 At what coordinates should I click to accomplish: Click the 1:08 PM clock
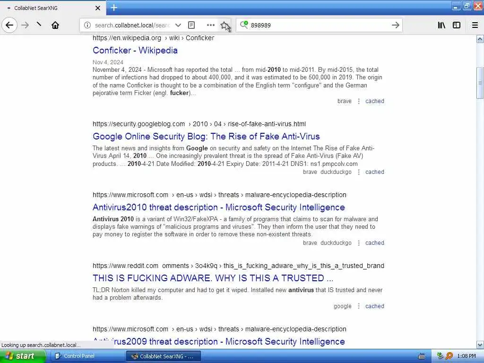click(x=467, y=356)
